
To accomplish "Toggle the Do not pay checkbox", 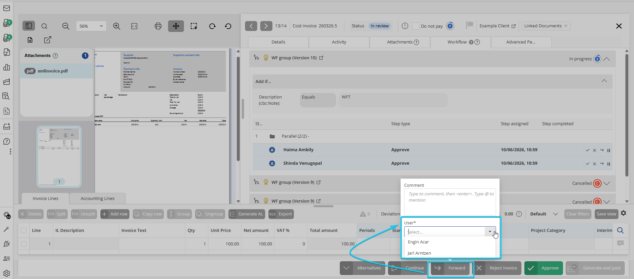I will [416, 26].
